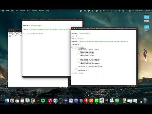Open Finder from the Dock

point(7,101)
